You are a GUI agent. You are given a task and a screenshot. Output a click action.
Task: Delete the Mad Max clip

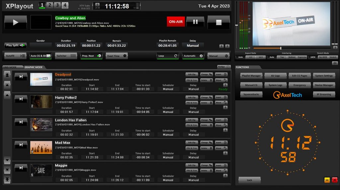[x=206, y=148]
